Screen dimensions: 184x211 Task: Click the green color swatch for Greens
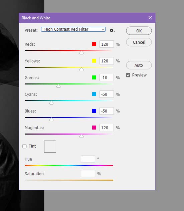pos(94,77)
